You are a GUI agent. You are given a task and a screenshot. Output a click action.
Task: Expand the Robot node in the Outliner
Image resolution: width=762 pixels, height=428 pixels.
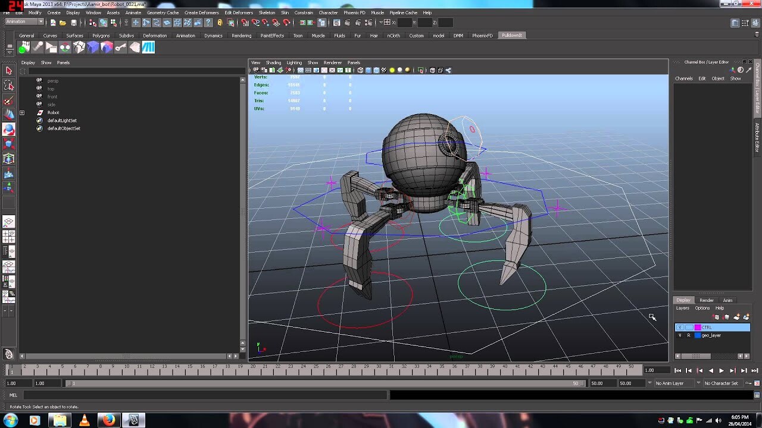(22, 112)
